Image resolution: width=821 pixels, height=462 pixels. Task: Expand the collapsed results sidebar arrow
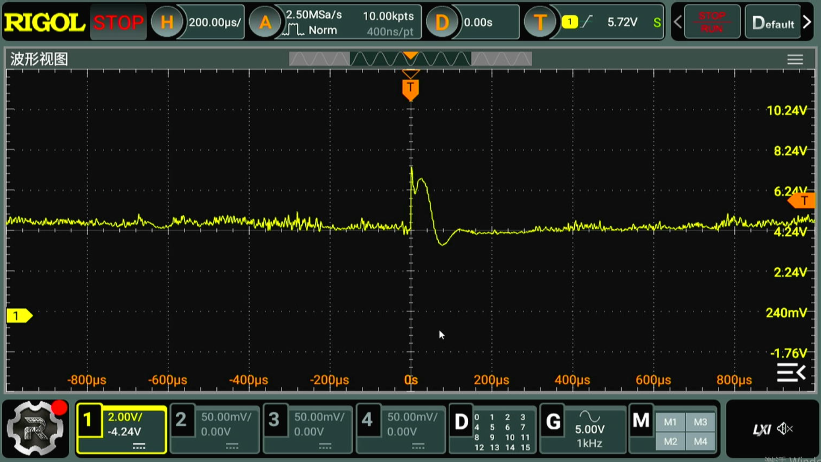pos(791,373)
